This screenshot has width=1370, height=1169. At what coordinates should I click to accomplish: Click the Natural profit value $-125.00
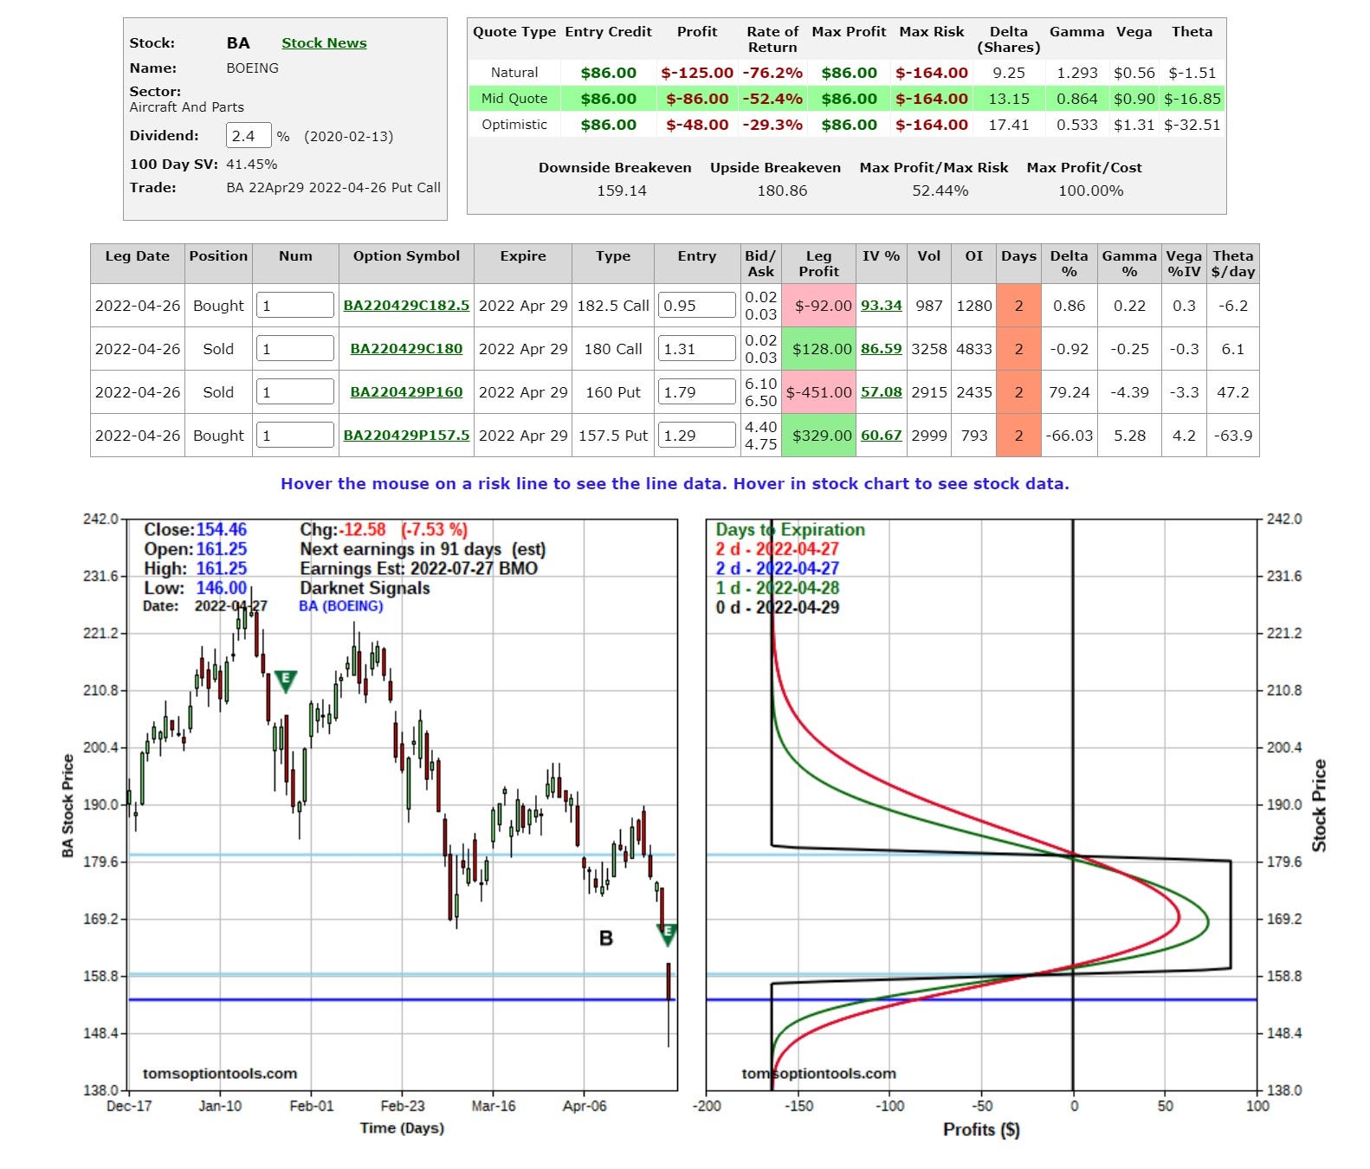click(697, 73)
